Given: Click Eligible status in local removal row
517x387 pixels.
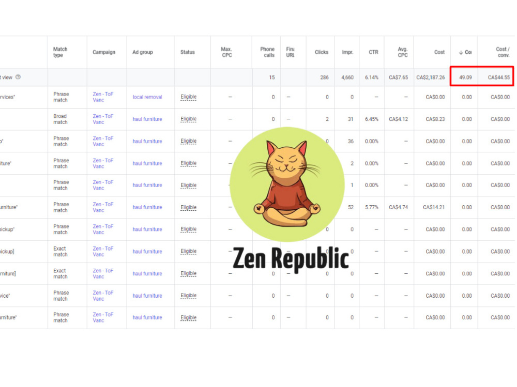Looking at the screenshot, I should tap(189, 97).
